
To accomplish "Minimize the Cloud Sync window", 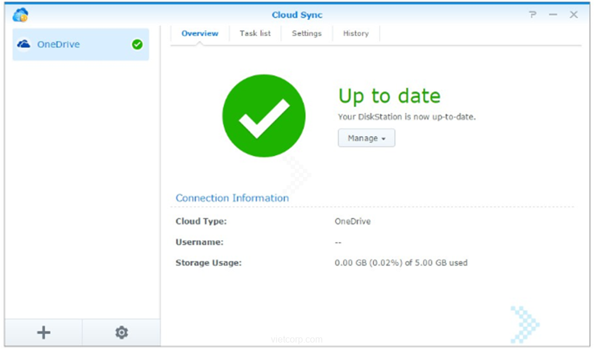I will click(x=553, y=15).
